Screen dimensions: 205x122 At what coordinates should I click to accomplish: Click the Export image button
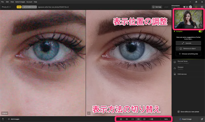click(x=185, y=119)
